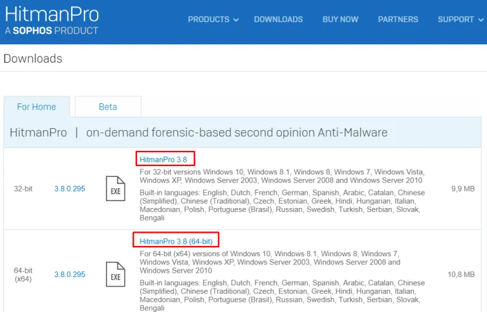Switch to the For Home tab
487x312 pixels.
pyautogui.click(x=37, y=107)
